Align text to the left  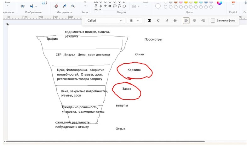click(186, 20)
